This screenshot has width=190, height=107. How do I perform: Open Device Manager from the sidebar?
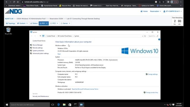tap(38, 45)
